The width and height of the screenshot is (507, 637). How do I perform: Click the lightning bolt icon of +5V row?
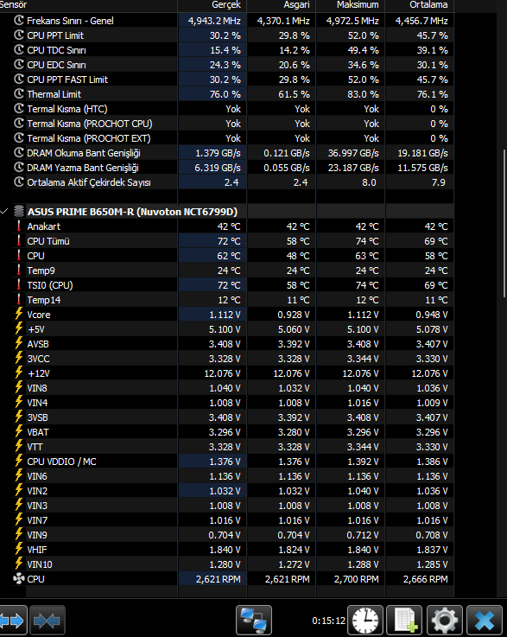point(19,328)
